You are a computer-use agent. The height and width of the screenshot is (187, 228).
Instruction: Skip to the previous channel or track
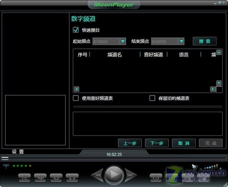(x=98, y=175)
